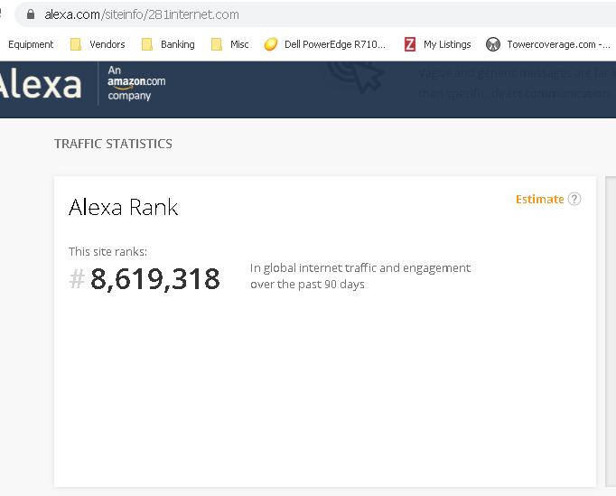This screenshot has width=616, height=496.
Task: Open Dell PowerEdge R710 bookmark
Action: coord(325,44)
